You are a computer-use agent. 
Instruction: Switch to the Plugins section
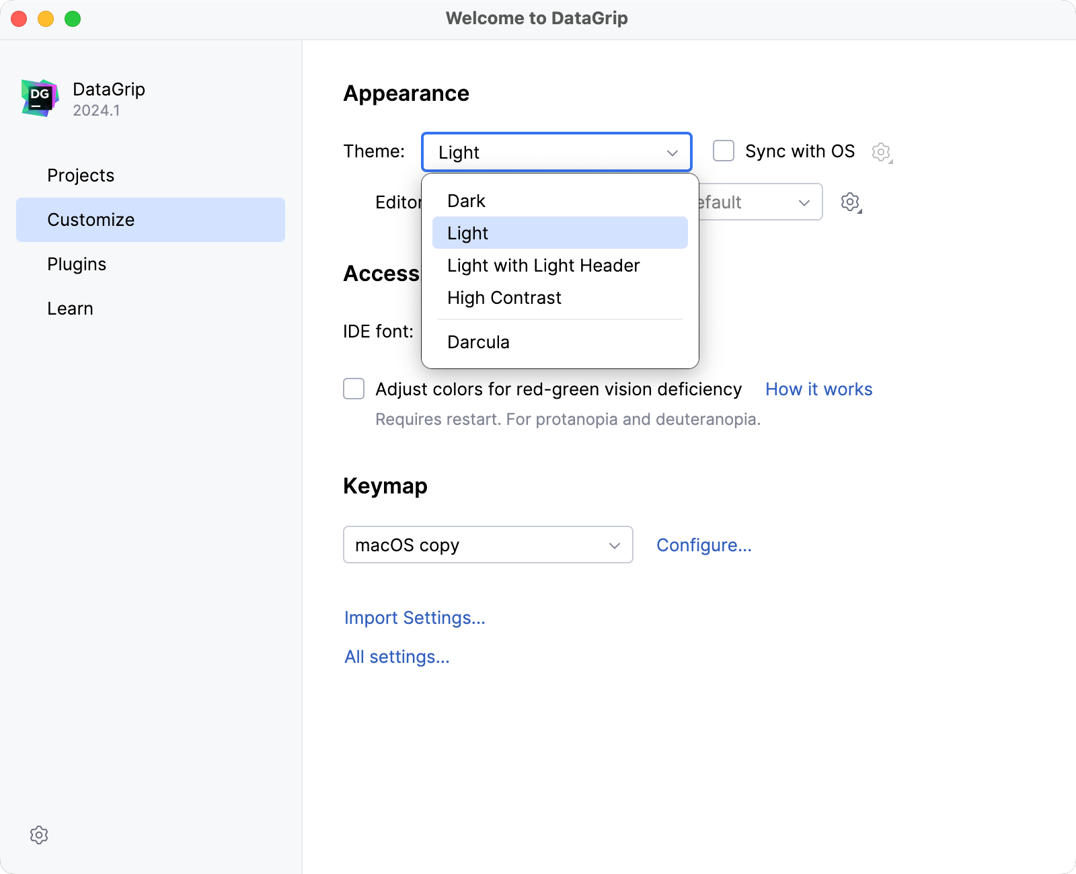click(x=76, y=264)
